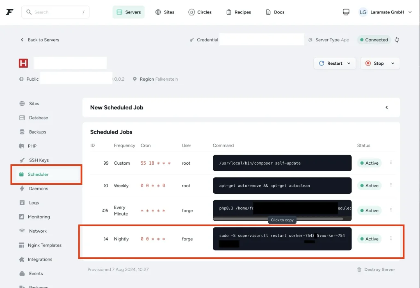Open the Scheduler section in the sidebar
The width and height of the screenshot is (420, 288).
pos(39,174)
